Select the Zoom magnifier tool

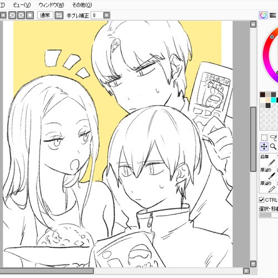[x=273, y=147]
